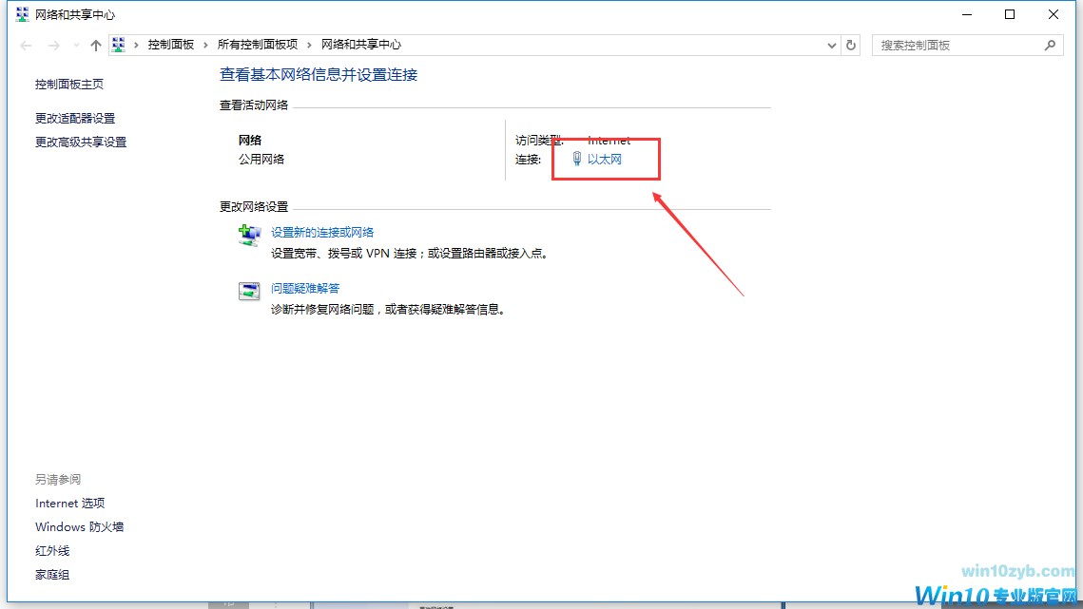Click the back navigation arrow

point(26,46)
